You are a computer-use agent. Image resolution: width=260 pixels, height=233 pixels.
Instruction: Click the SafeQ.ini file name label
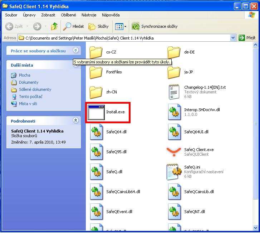[192, 167]
